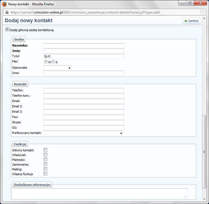The image size is (209, 204).
Task: Expand the Preferowany kontakt dropdown
Action: coord(84,133)
